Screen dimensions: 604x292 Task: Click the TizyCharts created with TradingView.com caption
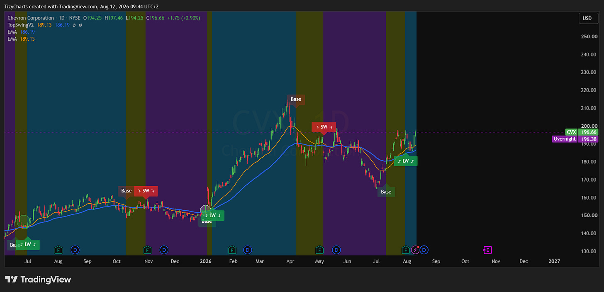(81, 7)
